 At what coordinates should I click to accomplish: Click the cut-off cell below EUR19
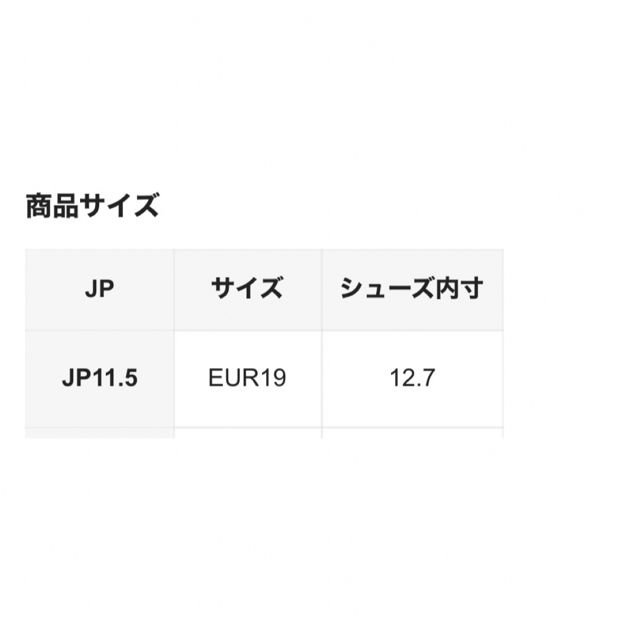click(248, 433)
